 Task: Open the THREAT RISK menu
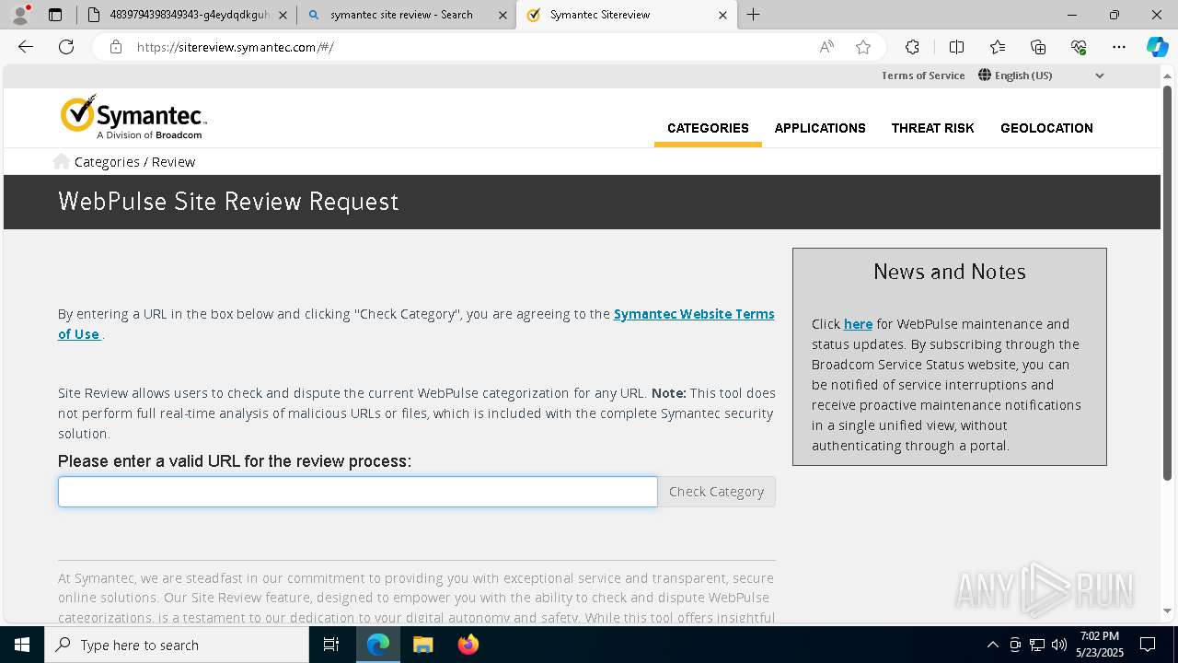[932, 128]
